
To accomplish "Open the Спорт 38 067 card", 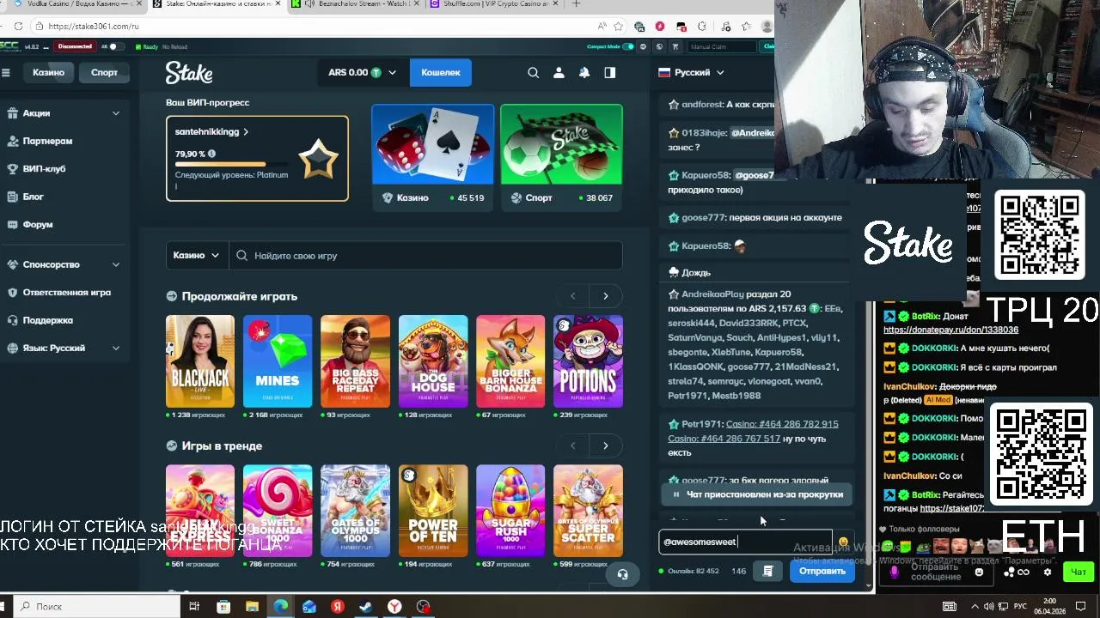I will (x=561, y=157).
